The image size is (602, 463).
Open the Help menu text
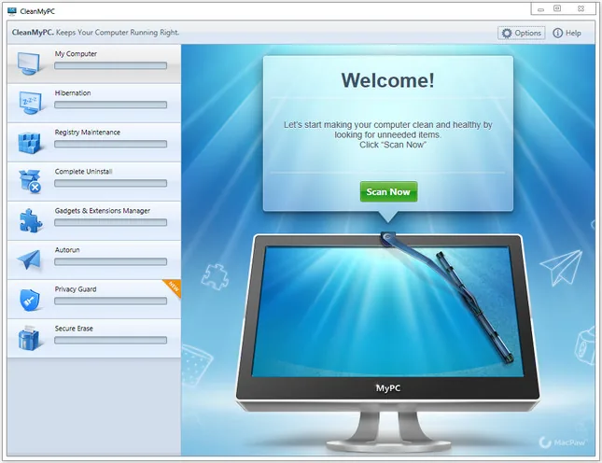pos(573,33)
